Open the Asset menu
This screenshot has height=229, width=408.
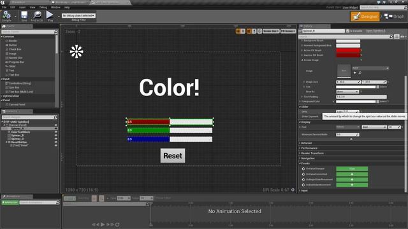coord(22,7)
